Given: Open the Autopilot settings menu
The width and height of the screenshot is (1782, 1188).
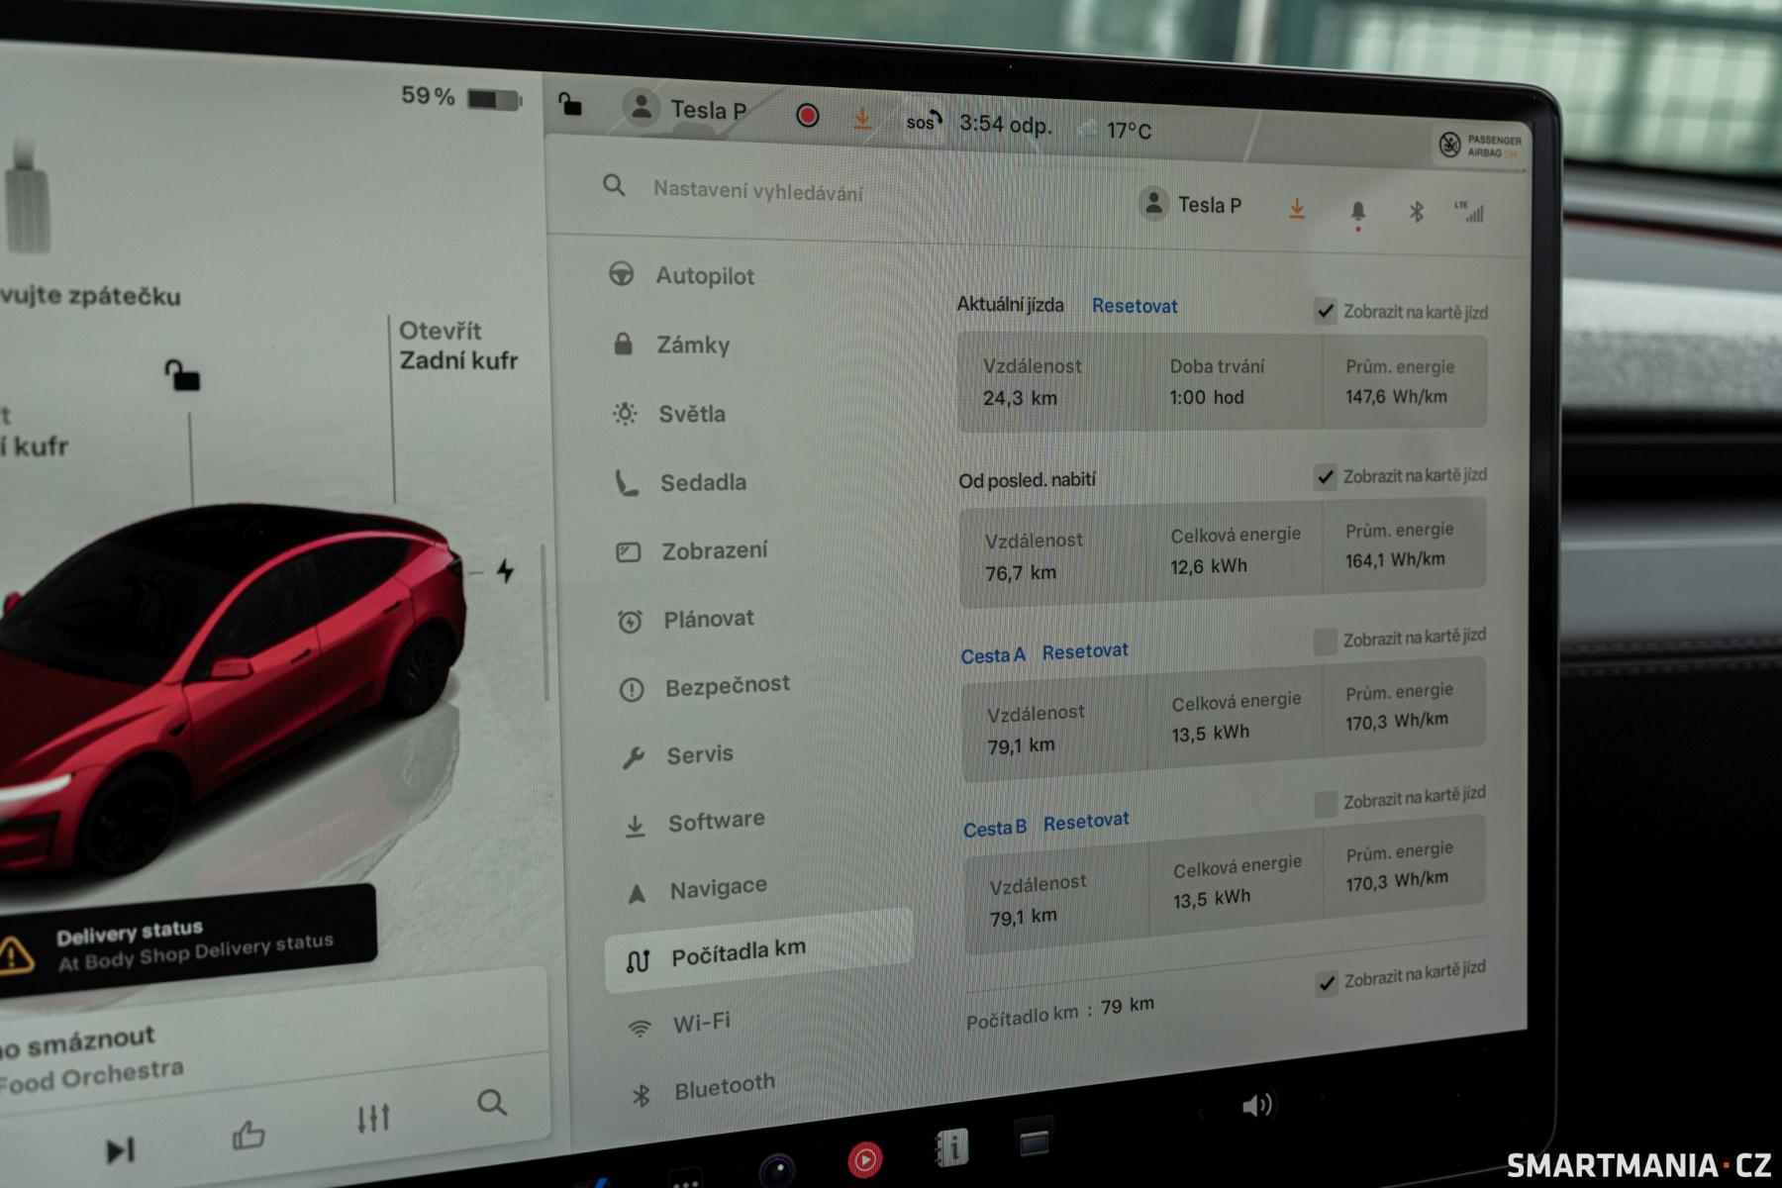Looking at the screenshot, I should 704,276.
